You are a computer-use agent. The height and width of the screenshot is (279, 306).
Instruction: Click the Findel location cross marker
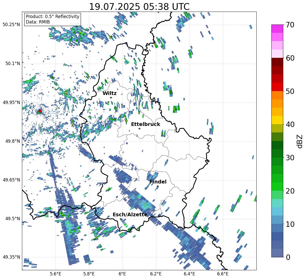(158, 186)
